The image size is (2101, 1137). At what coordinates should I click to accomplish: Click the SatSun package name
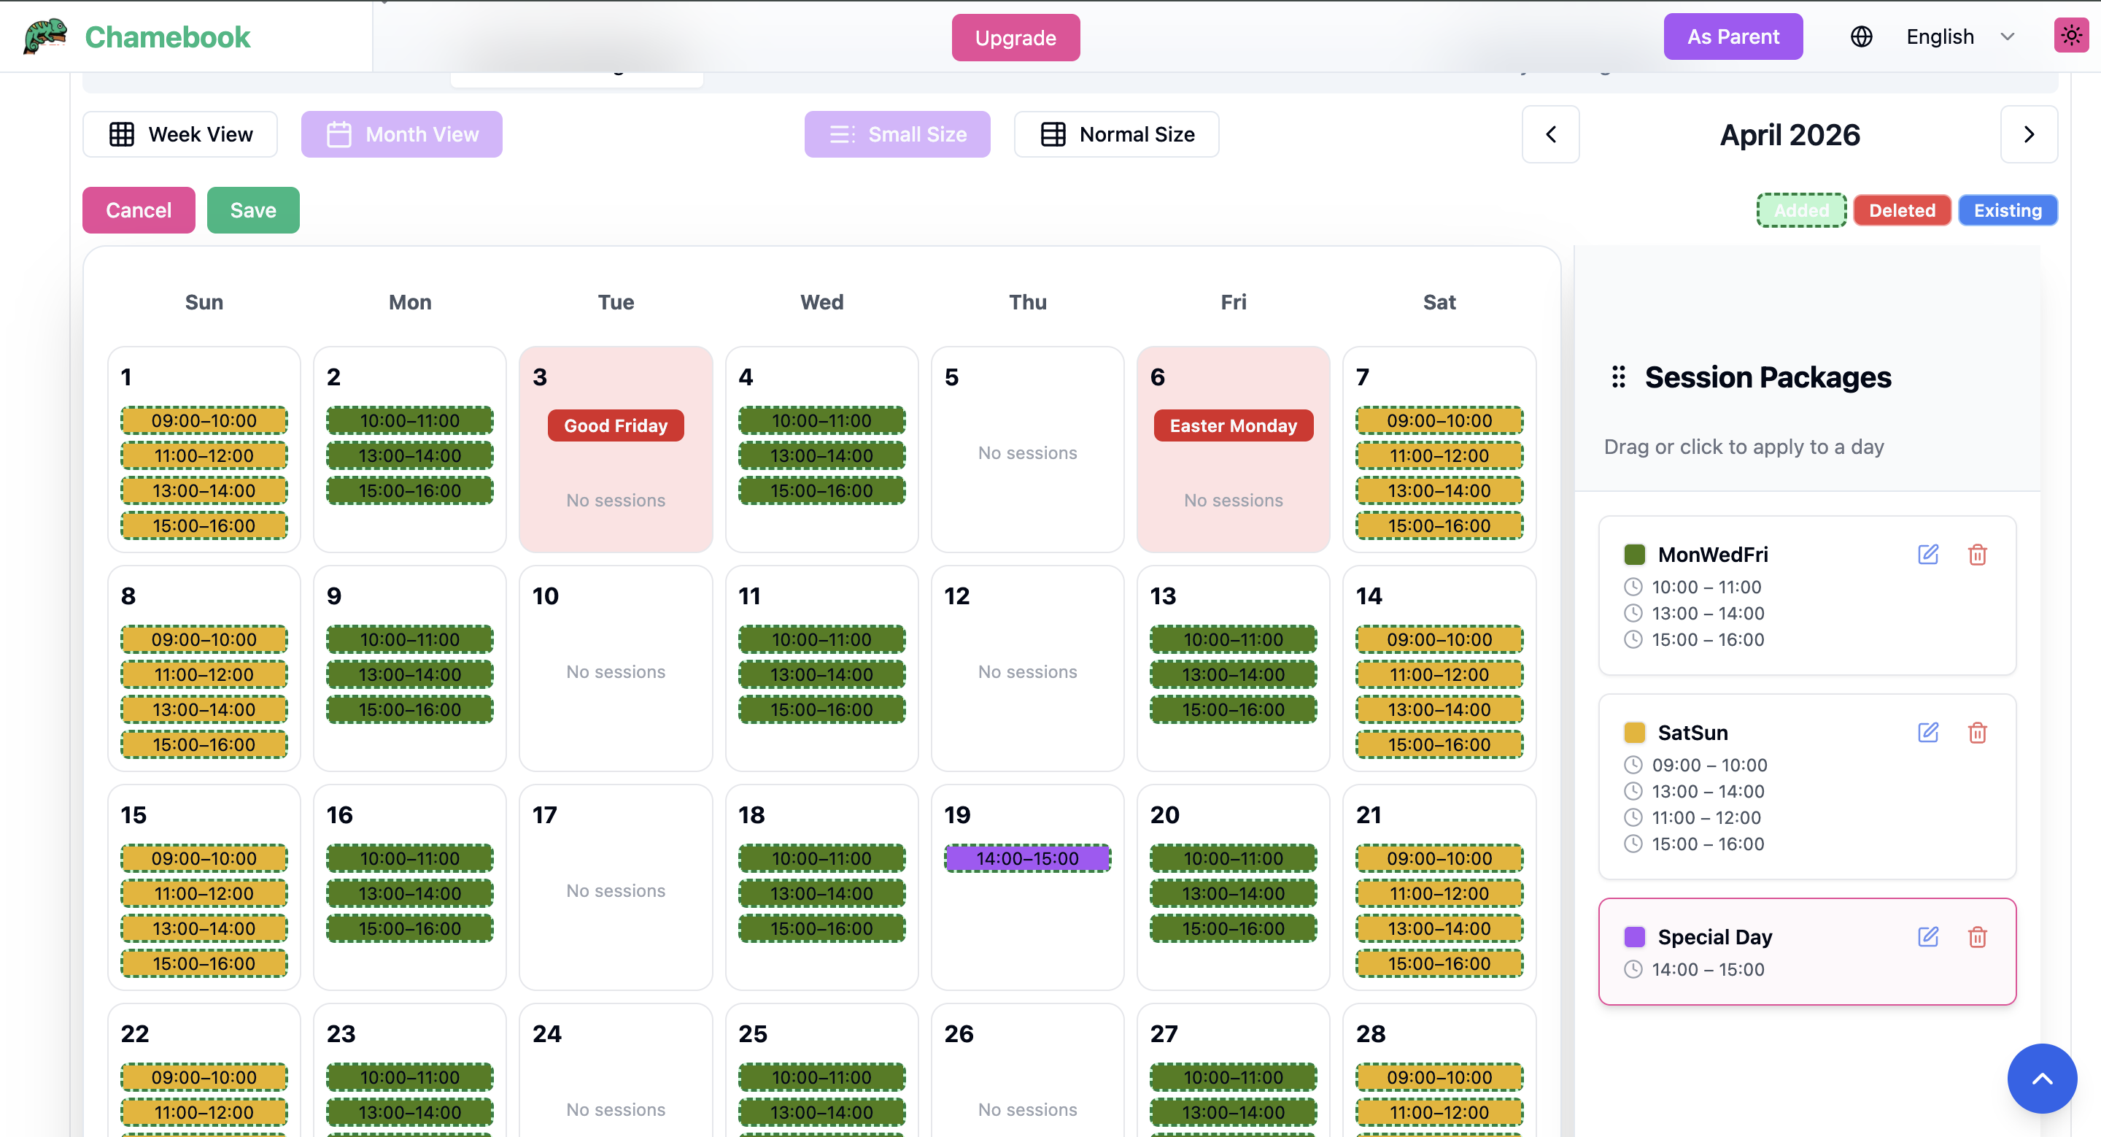click(1692, 733)
